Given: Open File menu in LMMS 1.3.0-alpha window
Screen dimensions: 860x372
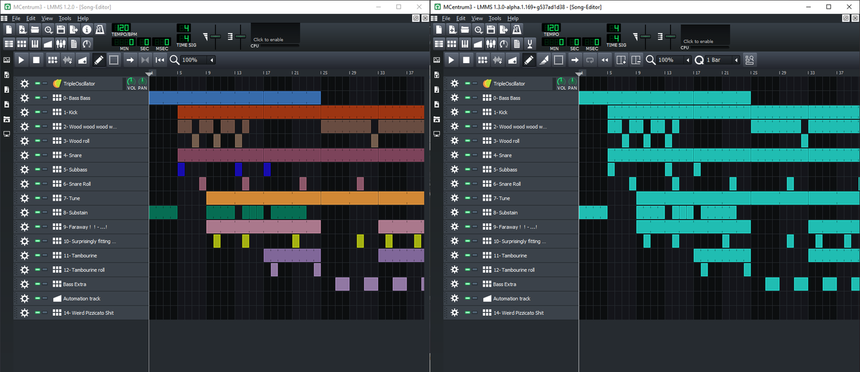Looking at the screenshot, I should pyautogui.click(x=445, y=18).
